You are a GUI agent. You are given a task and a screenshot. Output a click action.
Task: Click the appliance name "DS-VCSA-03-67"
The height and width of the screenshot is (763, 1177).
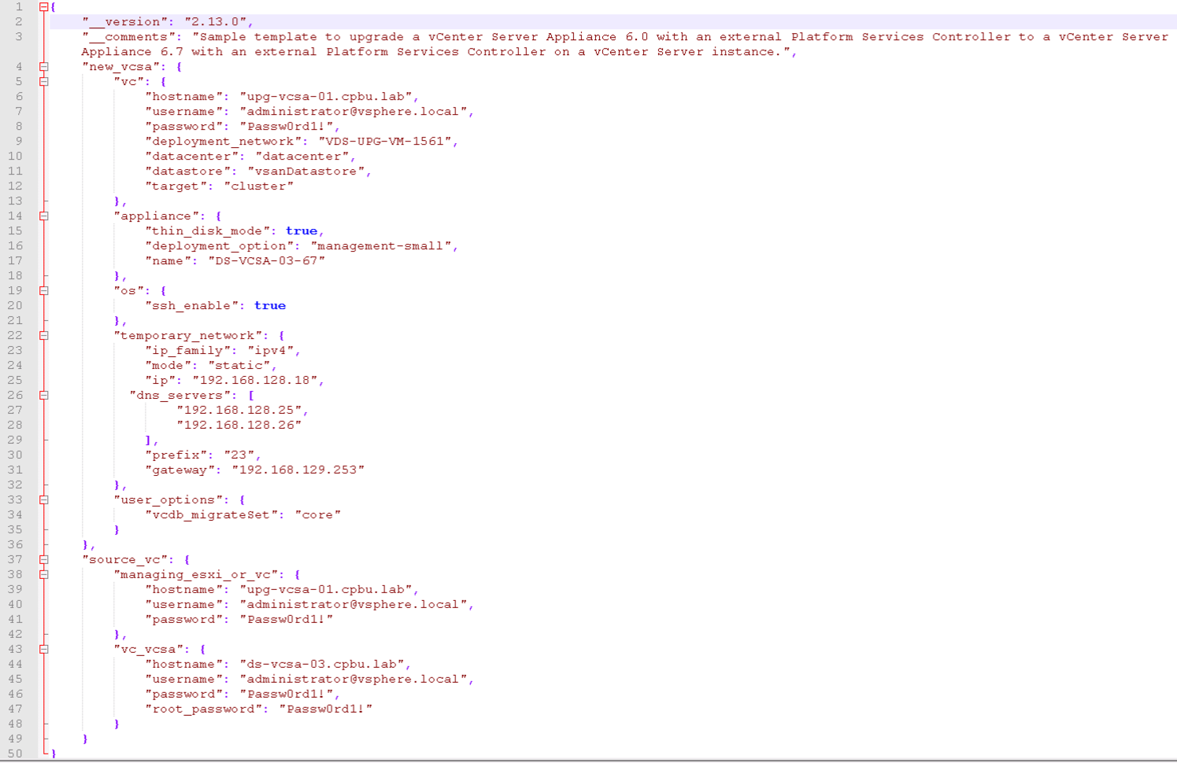coord(267,261)
